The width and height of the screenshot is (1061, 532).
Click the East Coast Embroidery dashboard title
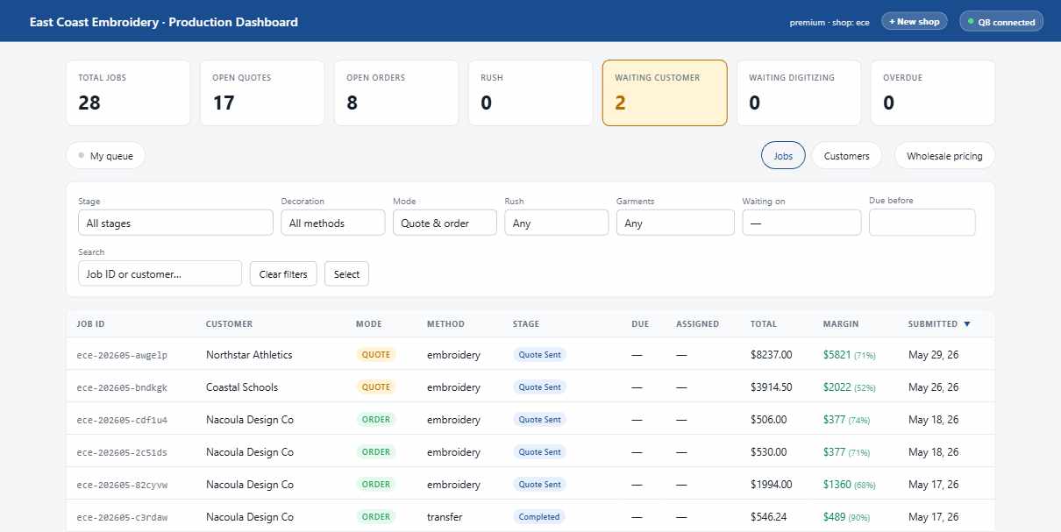click(x=164, y=22)
